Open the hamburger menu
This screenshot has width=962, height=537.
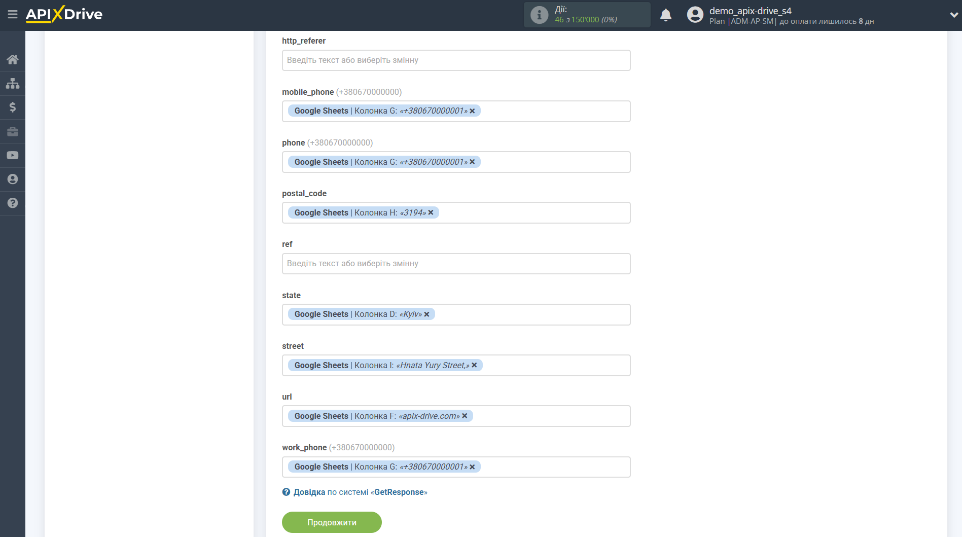[x=13, y=15]
